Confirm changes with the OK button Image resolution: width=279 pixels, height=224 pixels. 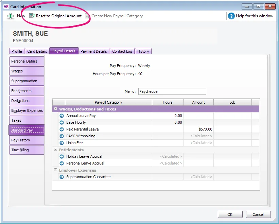point(230,214)
